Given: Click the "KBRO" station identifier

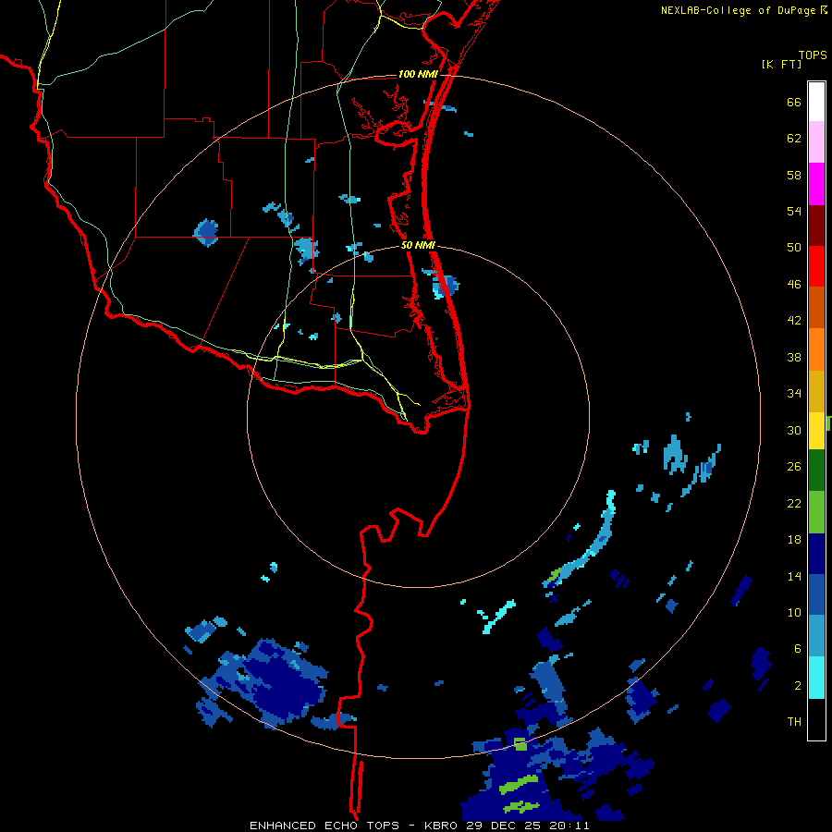Looking at the screenshot, I should coord(442,826).
